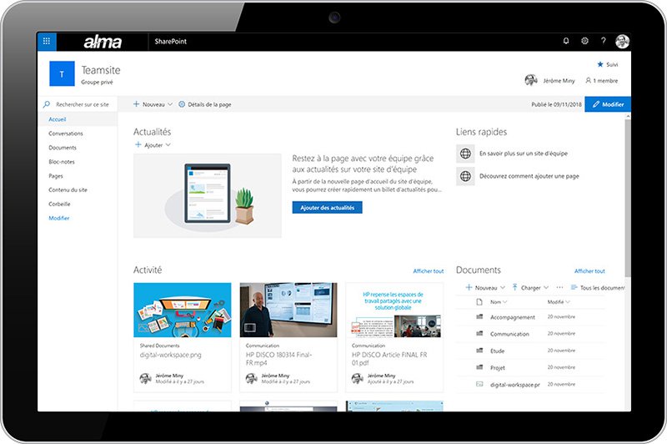Expand the Nouveau dropdown chevron in page bar
The image size is (667, 444).
tap(170, 104)
